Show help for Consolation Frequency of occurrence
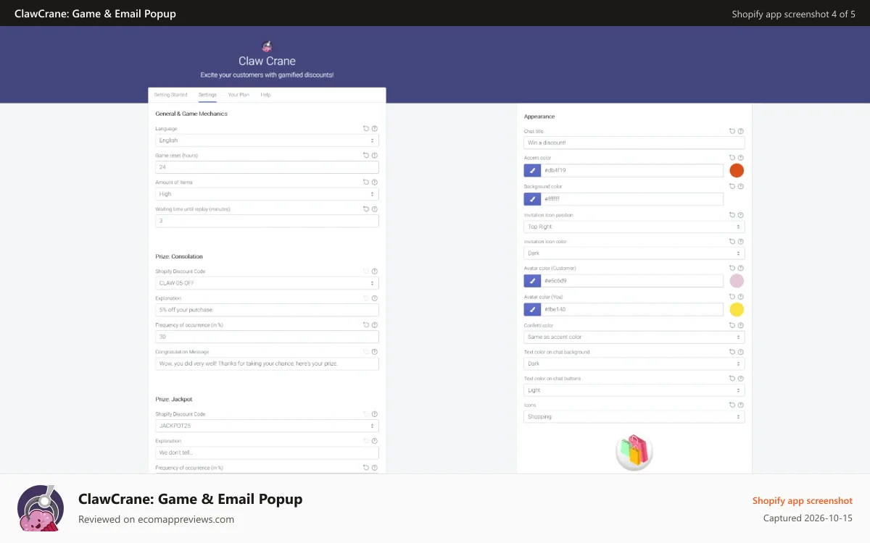The height and width of the screenshot is (543, 870). pos(375,324)
